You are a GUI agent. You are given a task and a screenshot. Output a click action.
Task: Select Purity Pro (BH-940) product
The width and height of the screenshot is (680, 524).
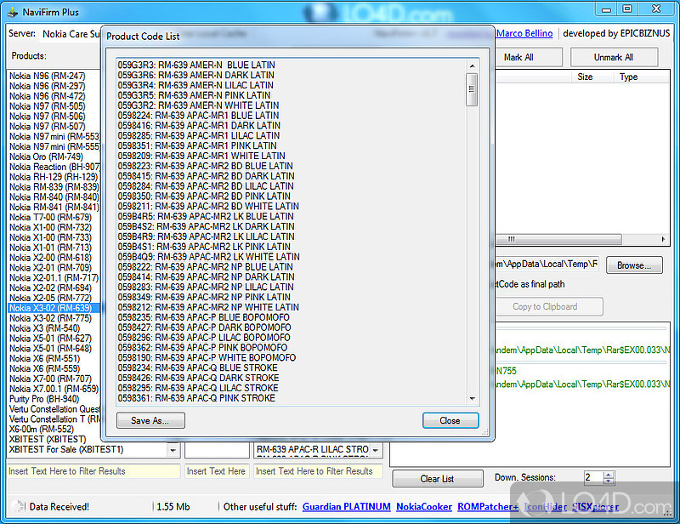[44, 399]
